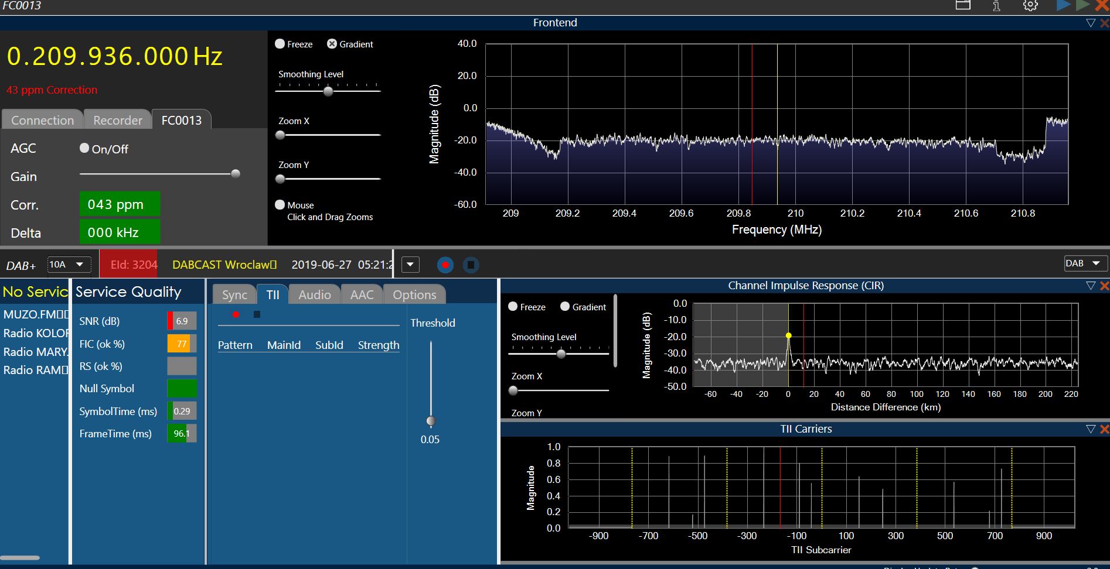Collapse the TII Carriers panel triangle
This screenshot has width=1110, height=569.
(x=1090, y=429)
